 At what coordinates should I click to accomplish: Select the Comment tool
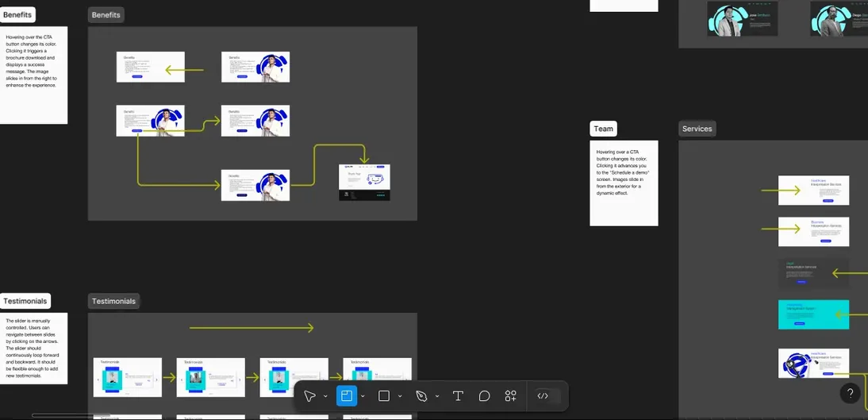tap(484, 396)
